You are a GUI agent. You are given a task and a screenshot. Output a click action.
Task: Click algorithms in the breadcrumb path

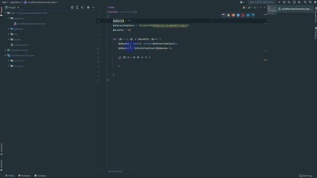pos(15,2)
